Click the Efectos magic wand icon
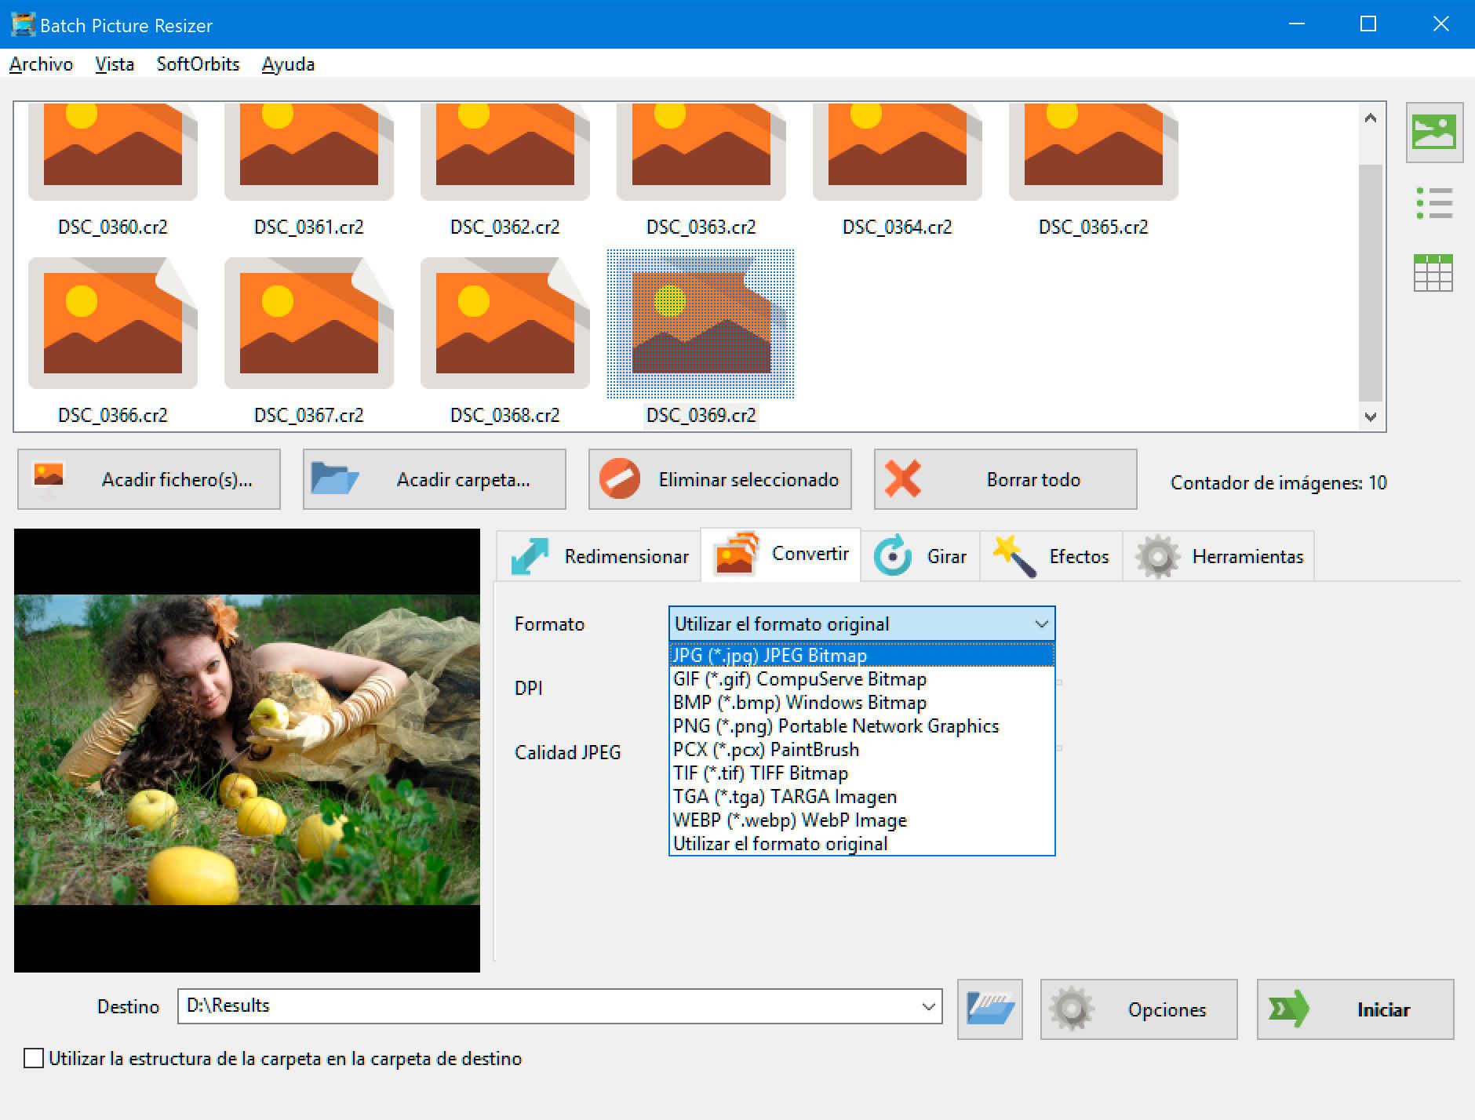The image size is (1475, 1120). (x=1014, y=556)
